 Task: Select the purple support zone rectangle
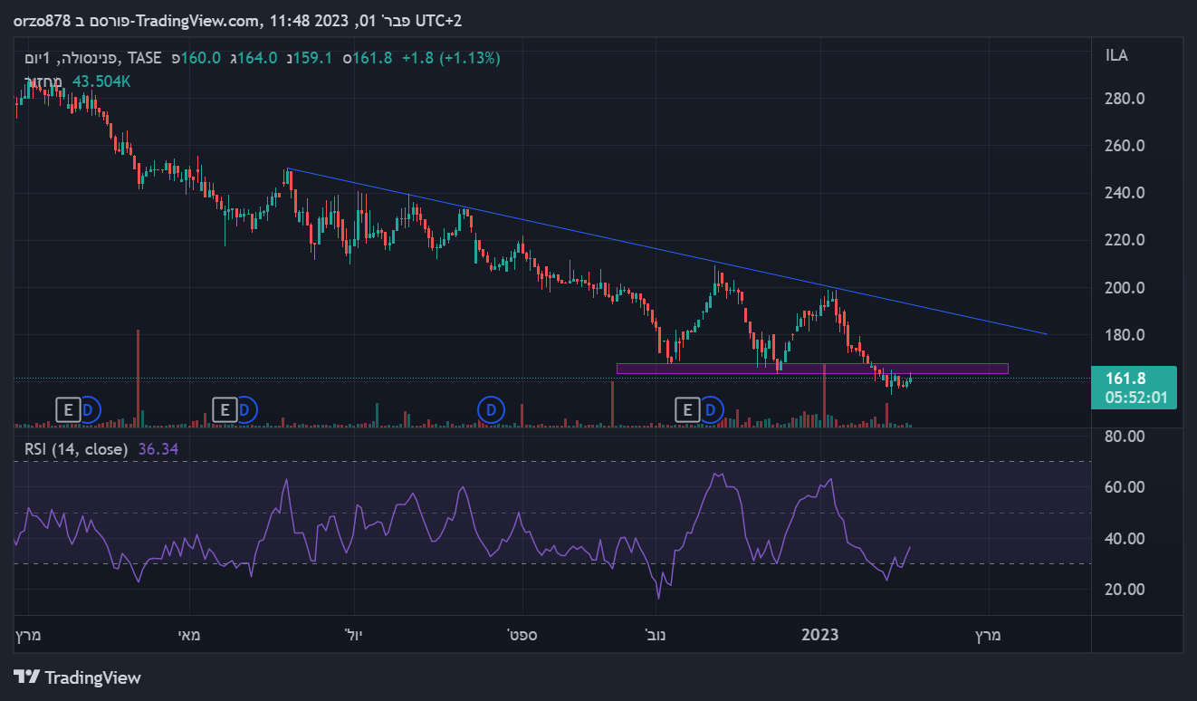coord(812,369)
